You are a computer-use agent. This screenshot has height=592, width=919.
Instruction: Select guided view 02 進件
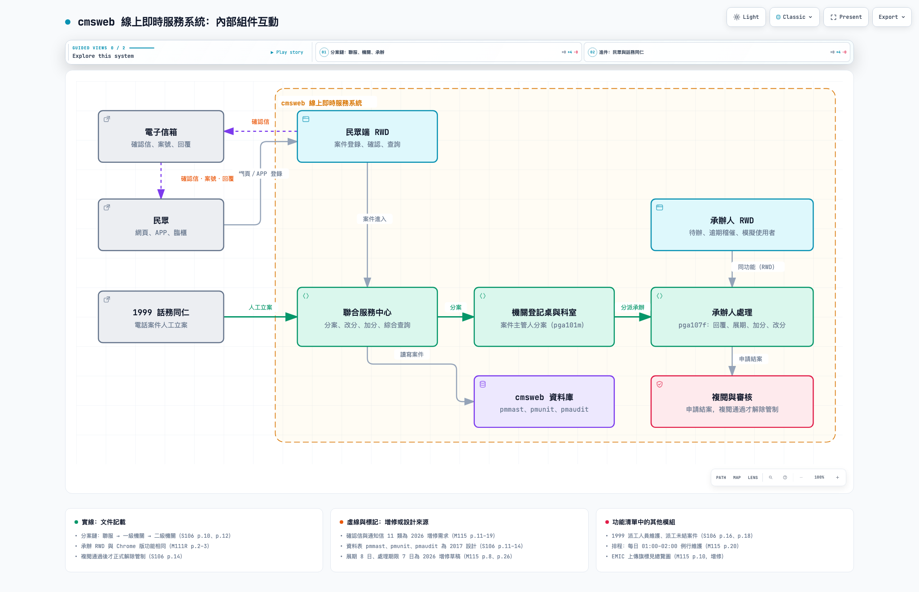[717, 52]
